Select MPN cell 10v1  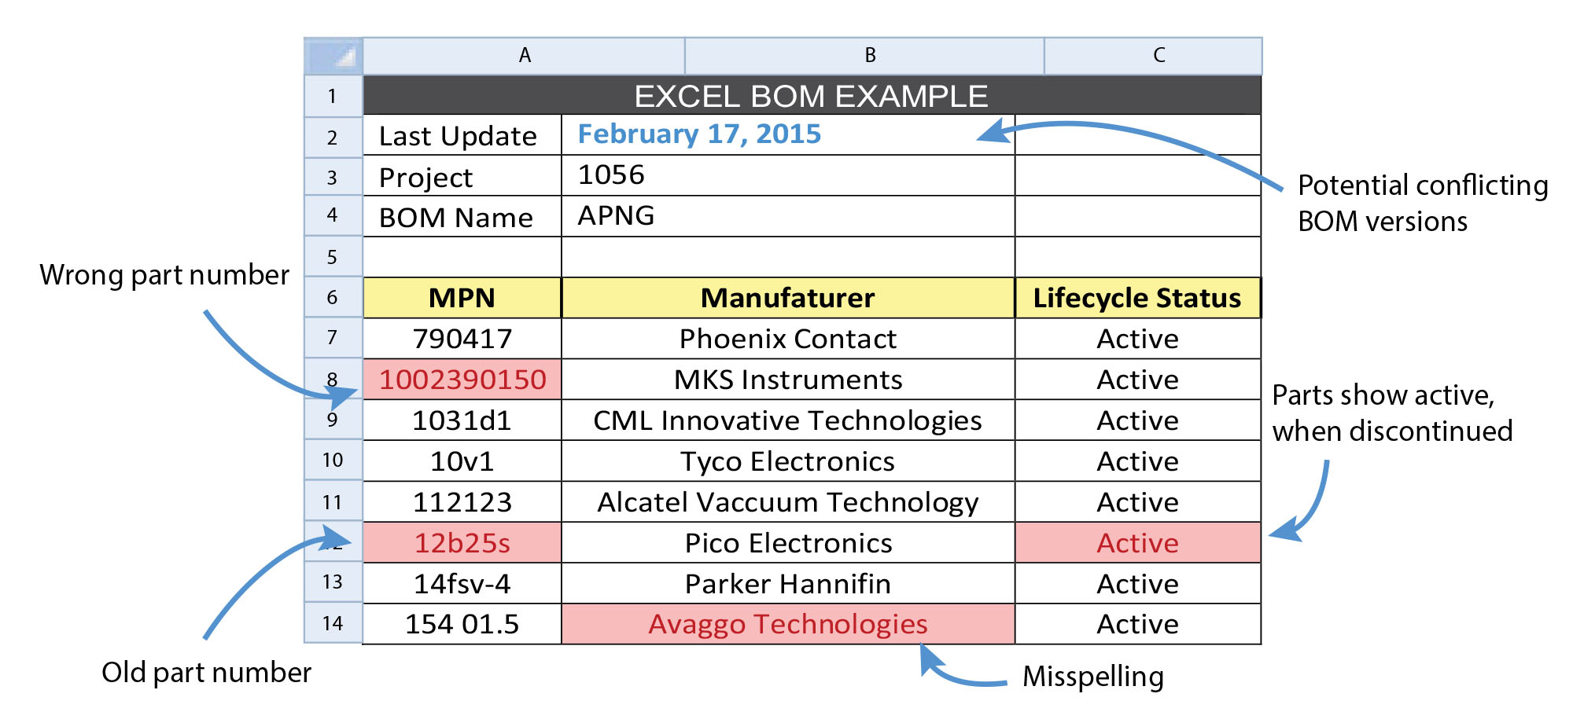coord(462,461)
